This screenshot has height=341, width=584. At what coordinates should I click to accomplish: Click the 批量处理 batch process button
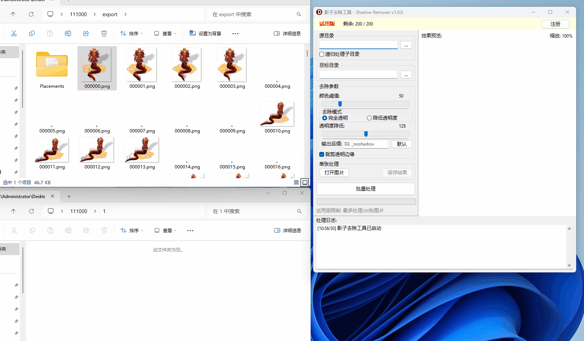click(x=365, y=189)
